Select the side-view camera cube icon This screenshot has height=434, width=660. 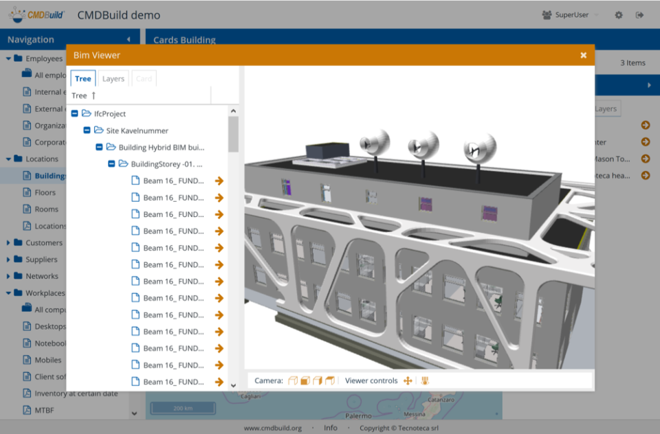point(318,380)
